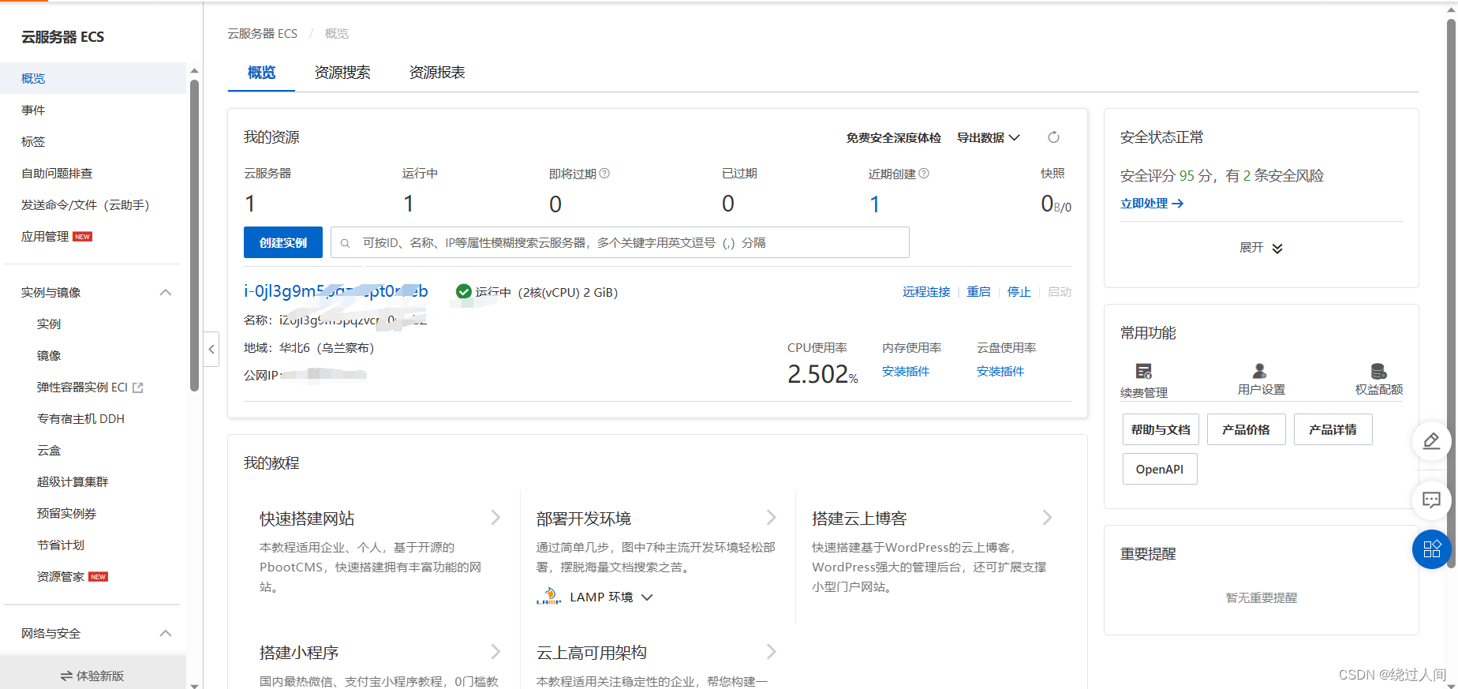The width and height of the screenshot is (1458, 689).
Task: Click the 近期创建 count value 1
Action: pos(874,204)
